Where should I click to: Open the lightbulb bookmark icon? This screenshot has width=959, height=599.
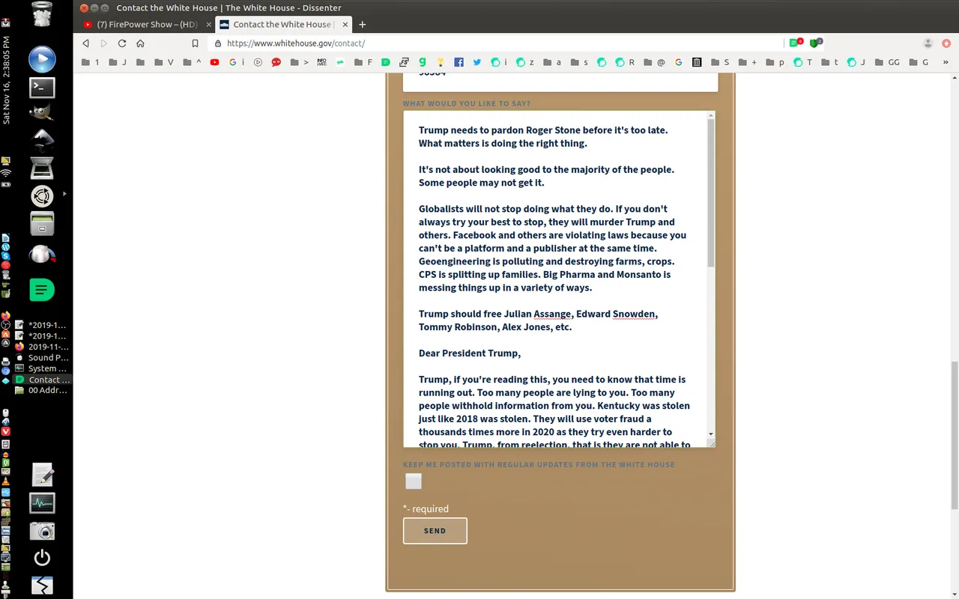pos(441,63)
